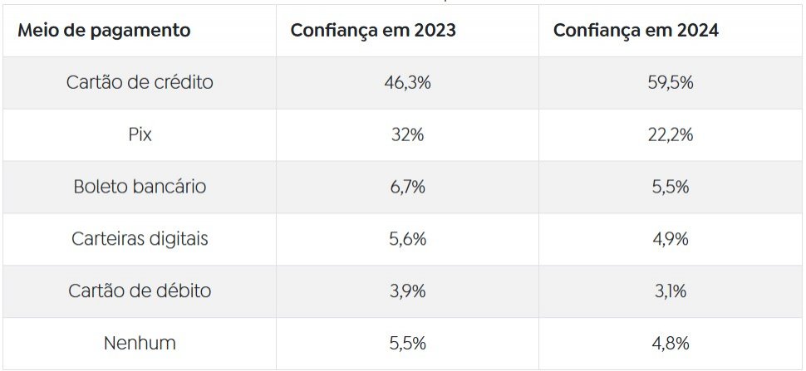Click the 4,9% carteiras digitais value
Image resolution: width=806 pixels, height=371 pixels.
click(x=671, y=239)
